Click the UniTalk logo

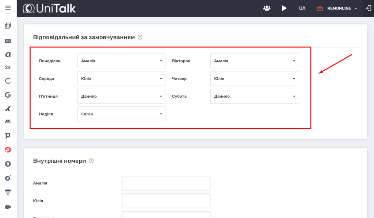[x=49, y=8]
